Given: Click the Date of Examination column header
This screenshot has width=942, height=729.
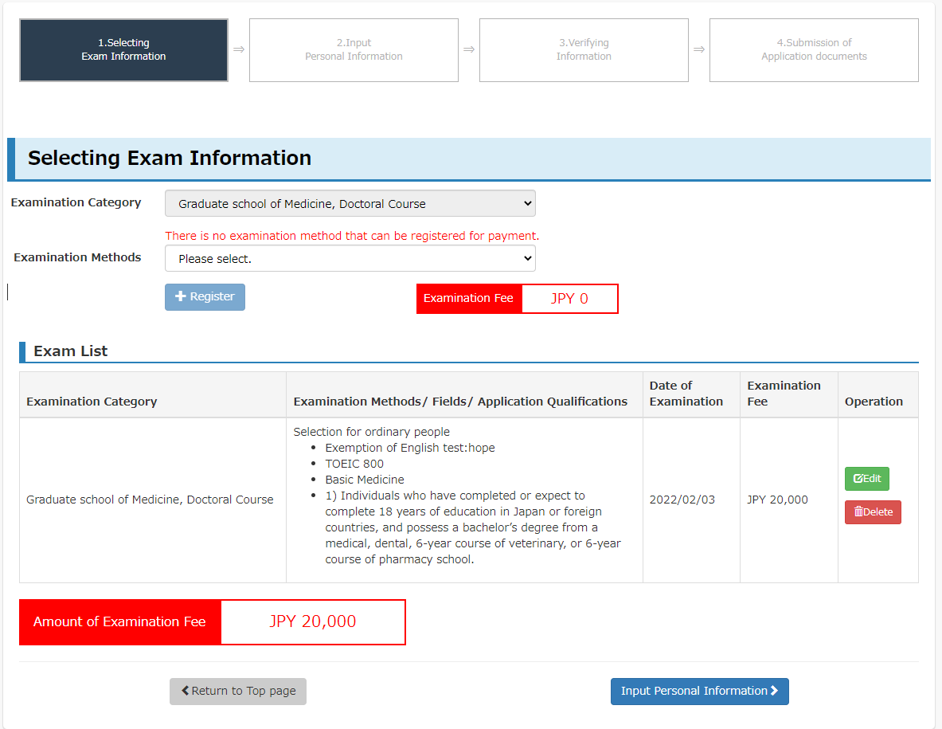Looking at the screenshot, I should [x=686, y=394].
